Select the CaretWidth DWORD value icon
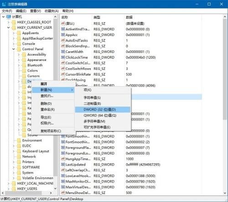The height and width of the screenshot is (202, 228). tap(63, 51)
